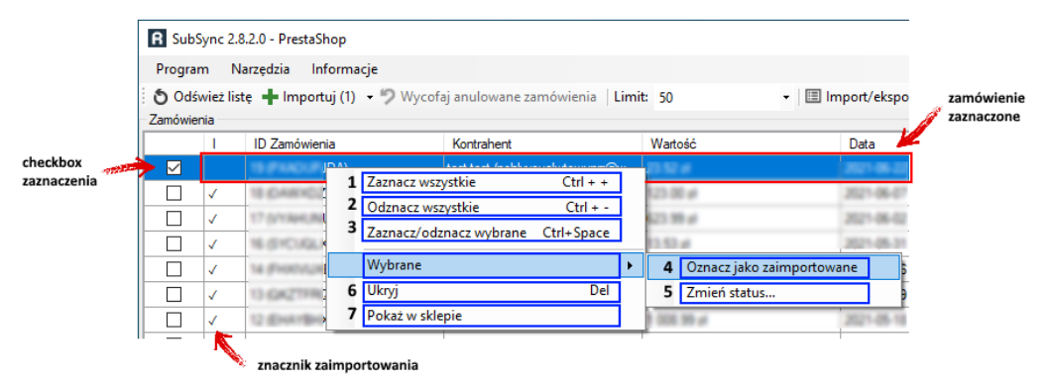
Task: Click the Importuj (1) button label
Action: click(x=318, y=98)
